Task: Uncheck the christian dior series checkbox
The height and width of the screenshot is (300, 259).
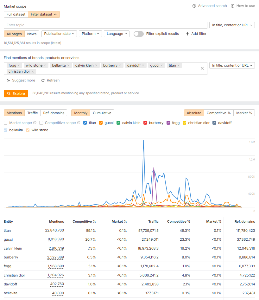Action: [185, 123]
